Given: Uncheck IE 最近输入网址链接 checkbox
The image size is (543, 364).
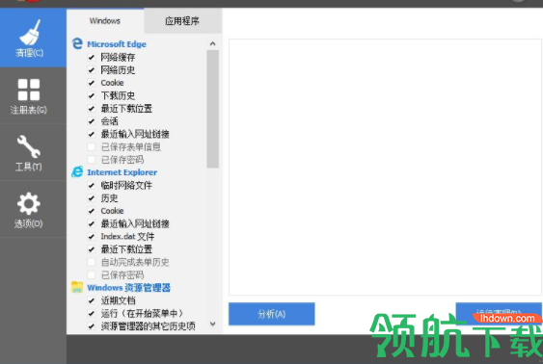Looking at the screenshot, I should pyautogui.click(x=92, y=223).
